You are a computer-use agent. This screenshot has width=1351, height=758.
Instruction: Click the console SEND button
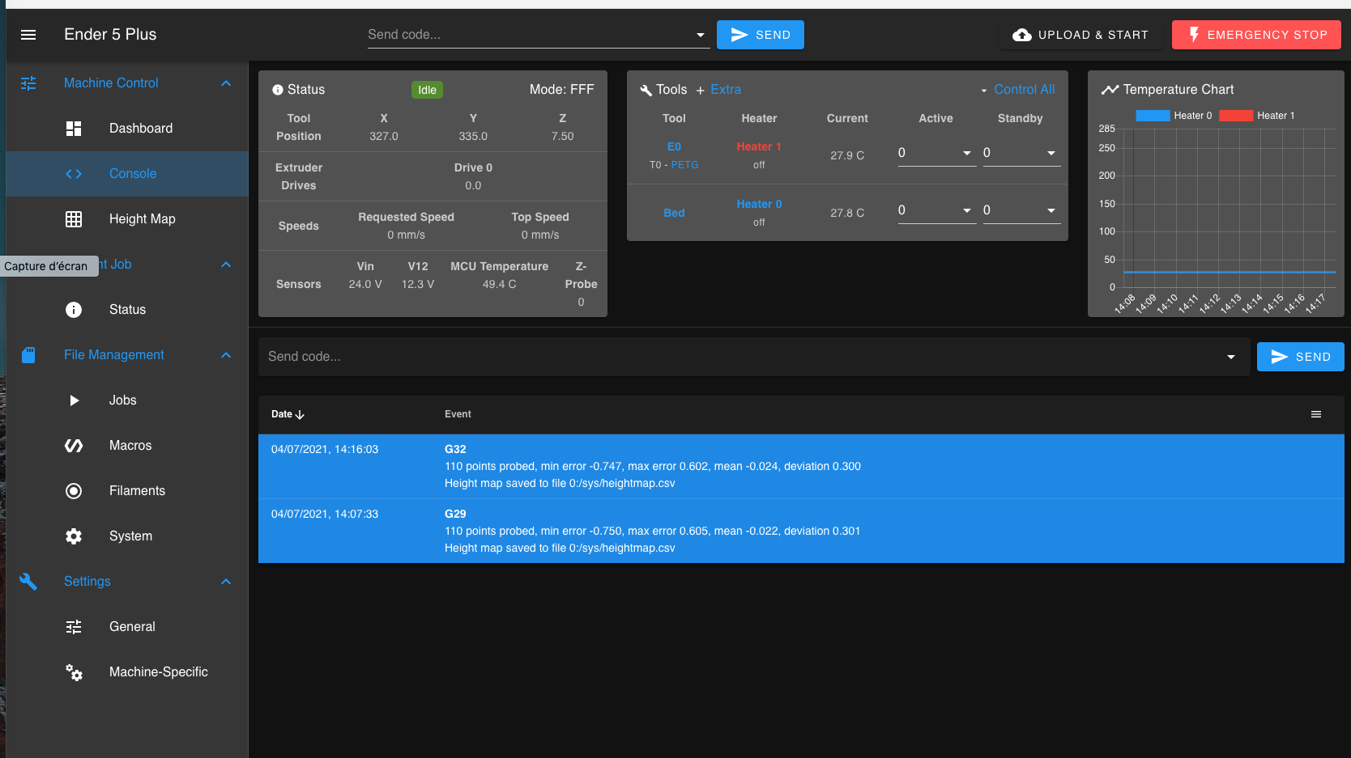pyautogui.click(x=1301, y=357)
